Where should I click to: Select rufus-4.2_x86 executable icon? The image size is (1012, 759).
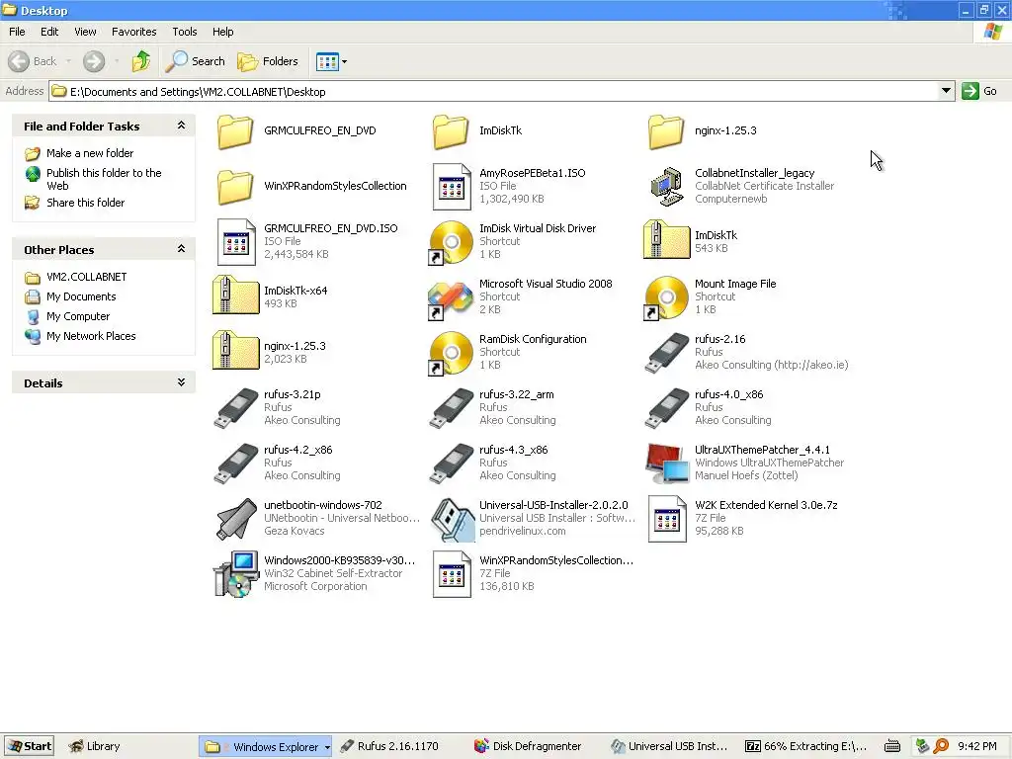pyautogui.click(x=235, y=464)
